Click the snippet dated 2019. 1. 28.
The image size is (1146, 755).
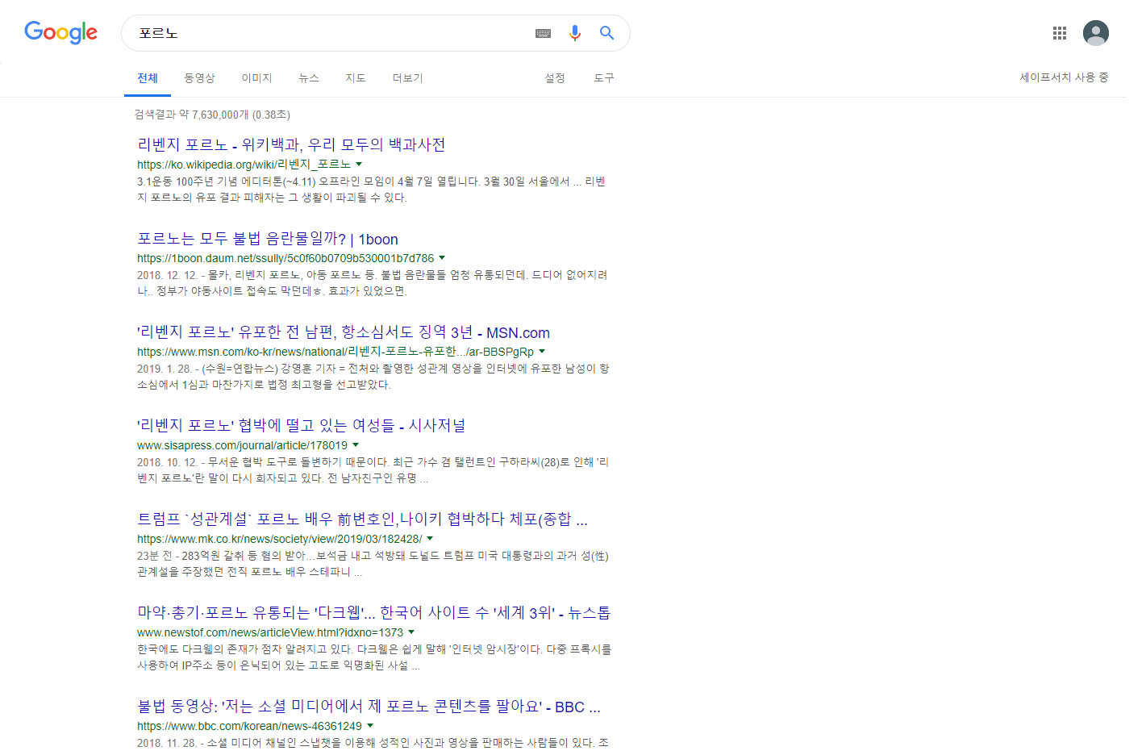click(x=373, y=377)
